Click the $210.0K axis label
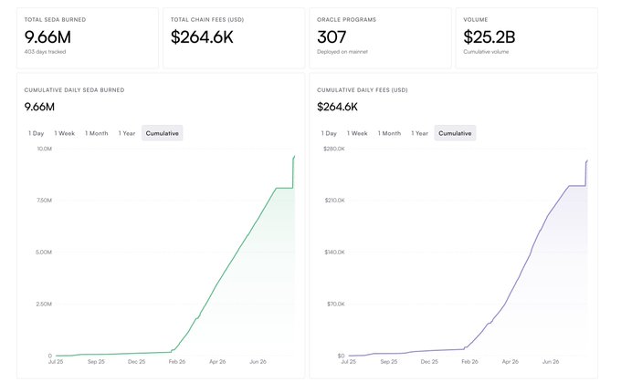Screen dimensions: 621x382 pyautogui.click(x=334, y=201)
